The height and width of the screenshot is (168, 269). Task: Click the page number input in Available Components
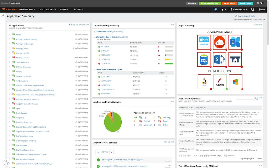pos(193,155)
